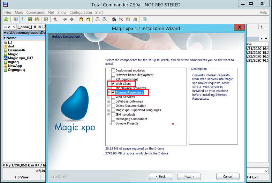272x183 pixels.
Task: Click the License46 file icon
Action: pyautogui.click(x=5, y=50)
